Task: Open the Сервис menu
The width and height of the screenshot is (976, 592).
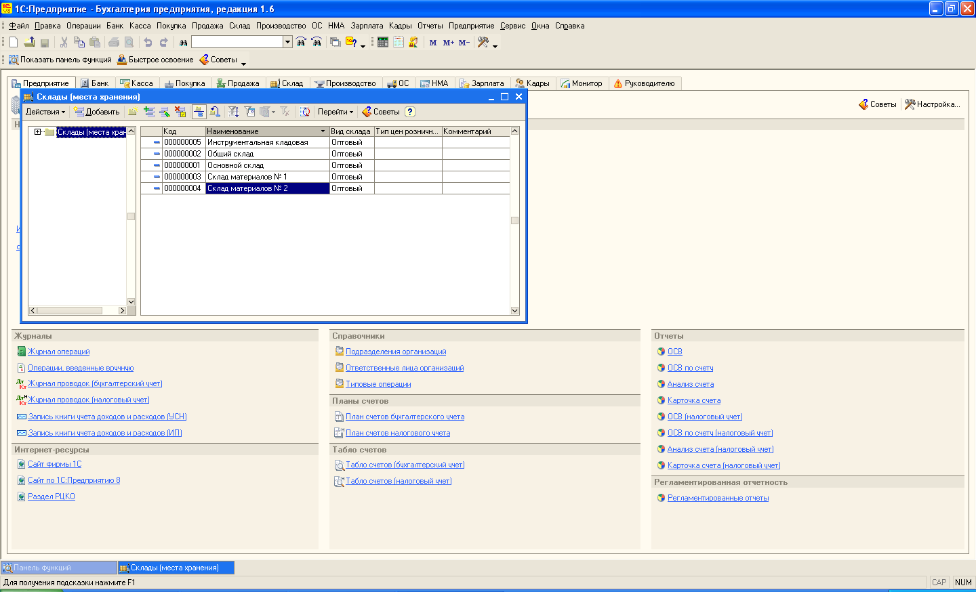Action: pyautogui.click(x=512, y=26)
